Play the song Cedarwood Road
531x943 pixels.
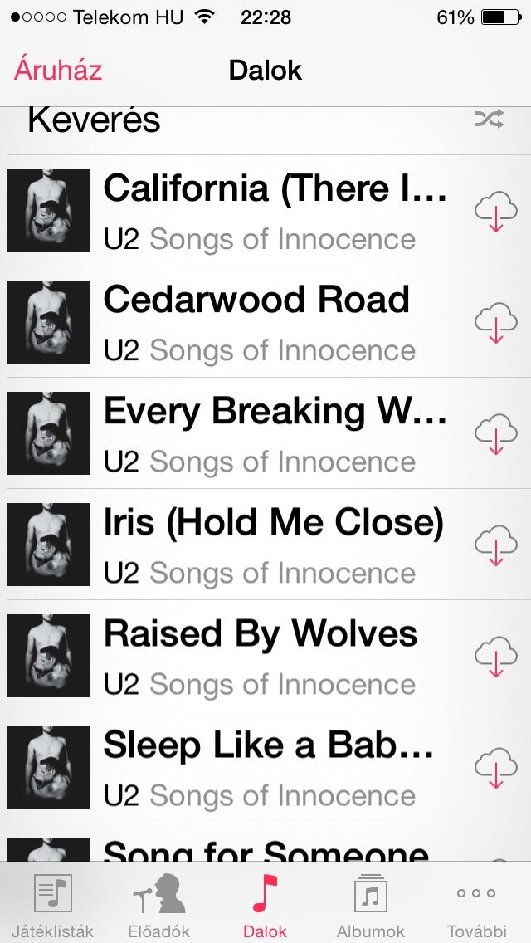coord(265,322)
